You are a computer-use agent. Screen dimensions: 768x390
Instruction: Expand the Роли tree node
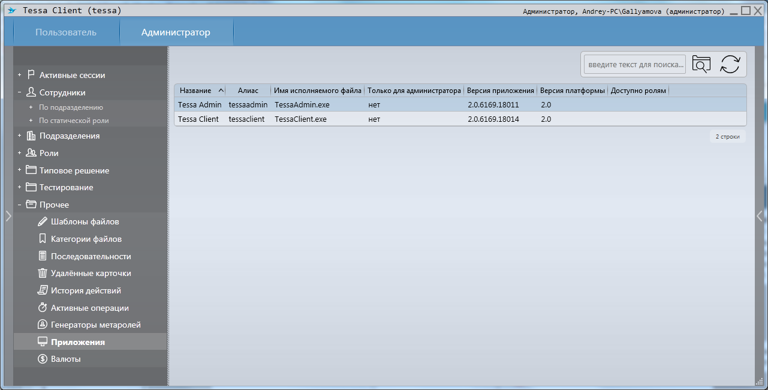pyautogui.click(x=19, y=153)
